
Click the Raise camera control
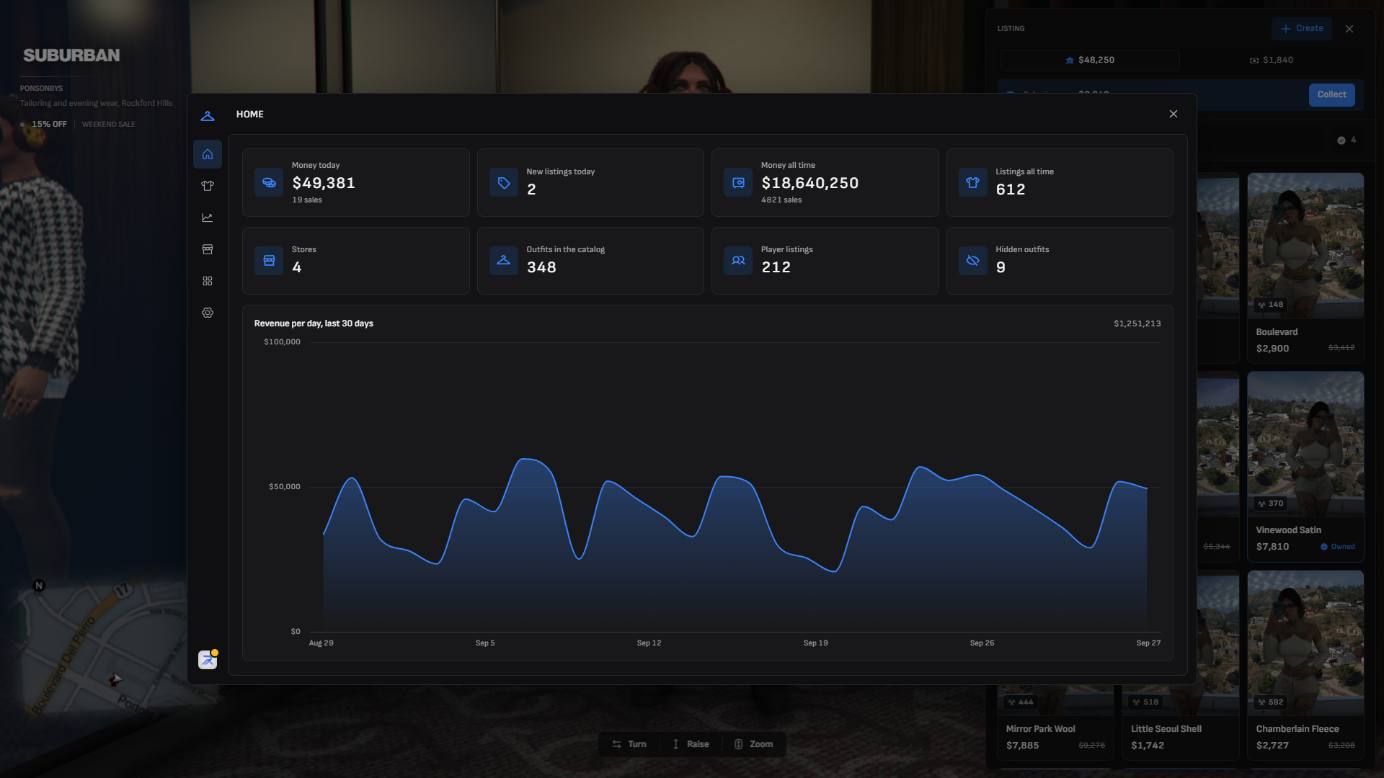(691, 744)
